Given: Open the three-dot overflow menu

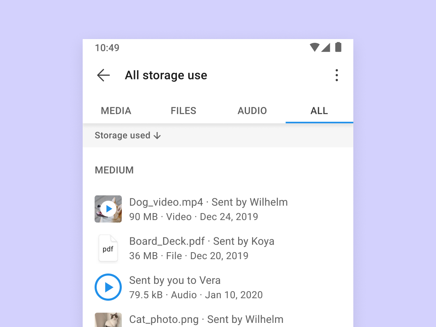Looking at the screenshot, I should coord(337,75).
